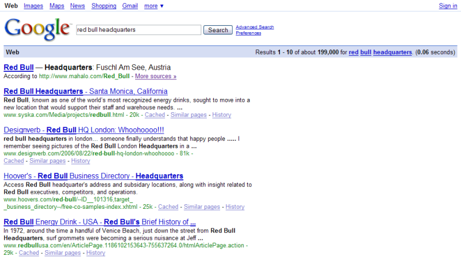This screenshot has height=264, width=461.
Task: Go to the News link
Action: pos(78,6)
